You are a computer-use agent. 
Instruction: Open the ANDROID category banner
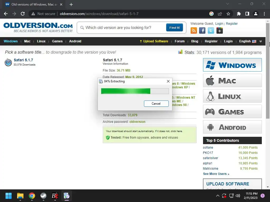[232, 127]
